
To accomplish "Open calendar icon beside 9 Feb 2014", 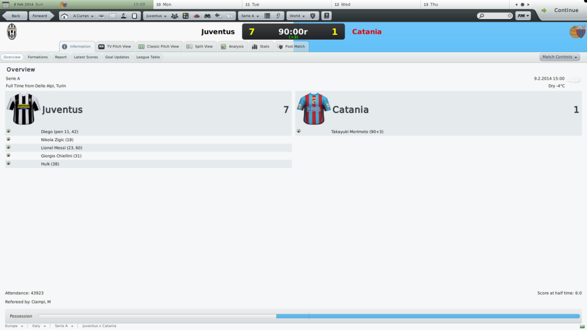I will click(5, 5).
